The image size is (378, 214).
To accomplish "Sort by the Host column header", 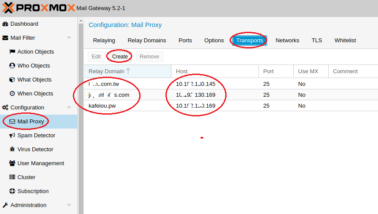I will point(215,71).
